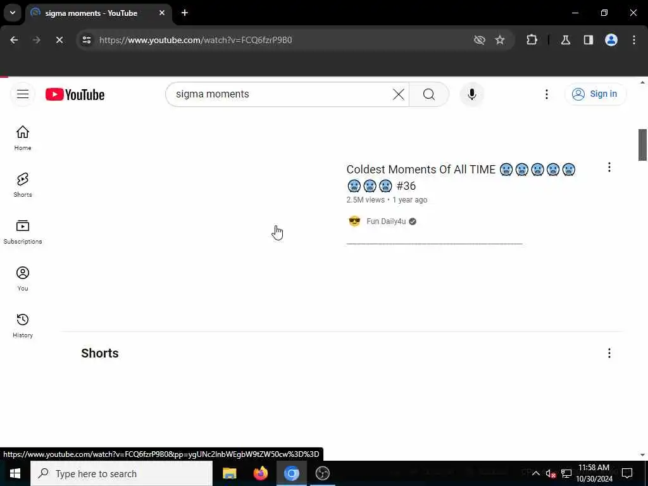
Task: Go to Home in the sidebar
Action: coord(23,138)
